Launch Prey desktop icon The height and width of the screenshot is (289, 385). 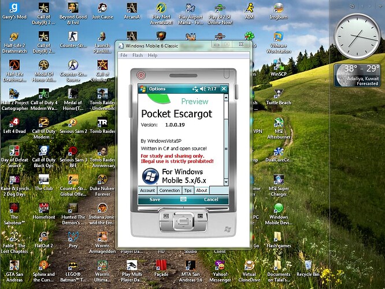pyautogui.click(x=73, y=240)
